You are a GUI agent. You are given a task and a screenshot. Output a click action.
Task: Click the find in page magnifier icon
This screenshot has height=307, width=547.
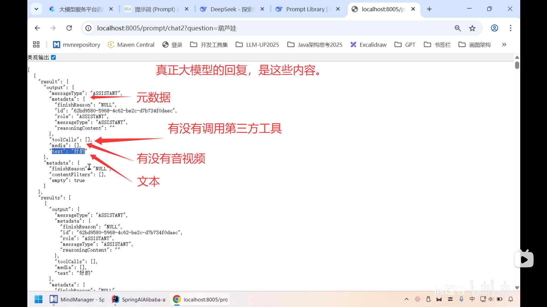(x=458, y=28)
